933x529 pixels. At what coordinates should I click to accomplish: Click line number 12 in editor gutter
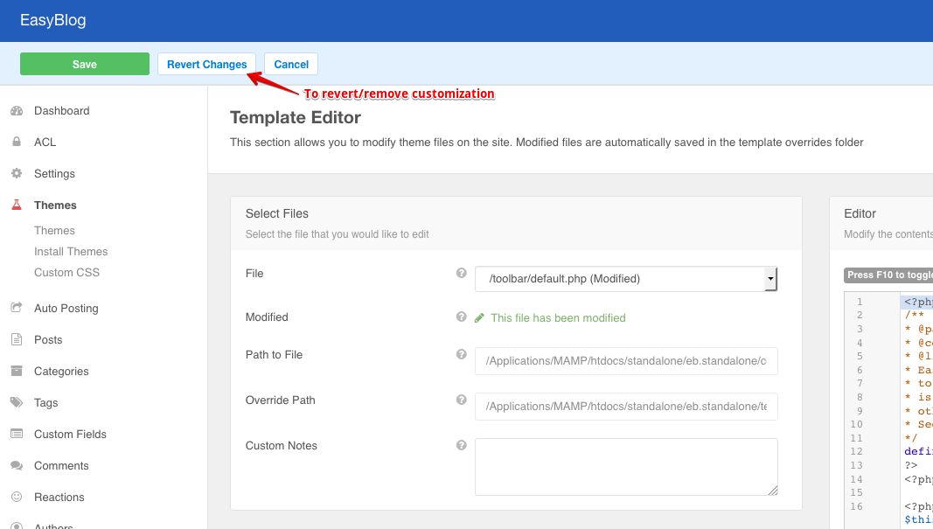(x=856, y=451)
